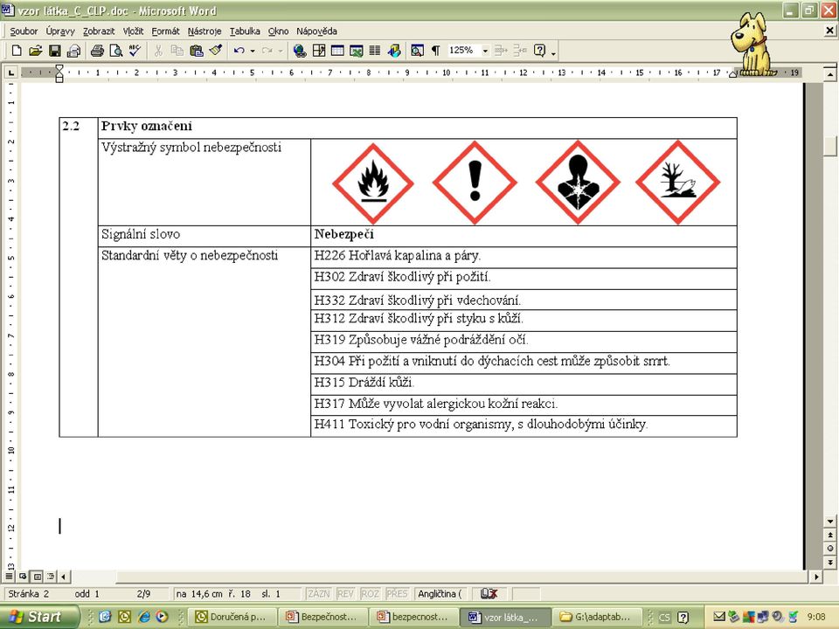Toggle PŘES overtype mode indicator
Screen dimensions: 839x629
click(397, 594)
